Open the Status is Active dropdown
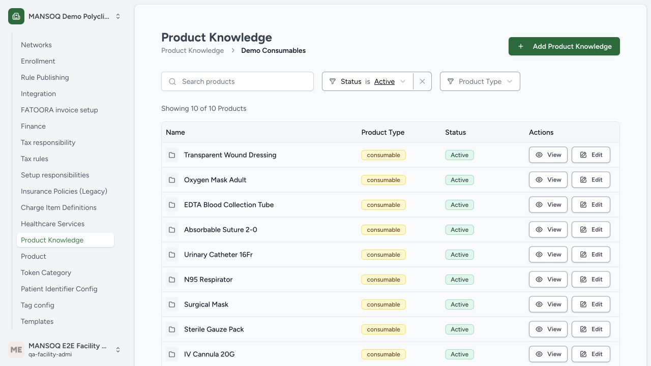 coord(368,81)
